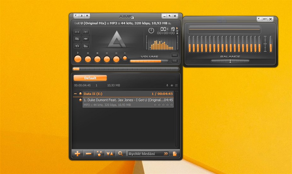Open the equalizer window menu arrow

tap(259, 19)
